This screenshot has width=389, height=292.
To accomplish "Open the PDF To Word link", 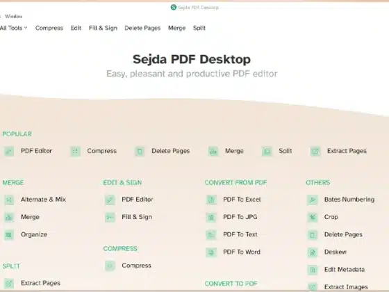I will click(242, 252).
